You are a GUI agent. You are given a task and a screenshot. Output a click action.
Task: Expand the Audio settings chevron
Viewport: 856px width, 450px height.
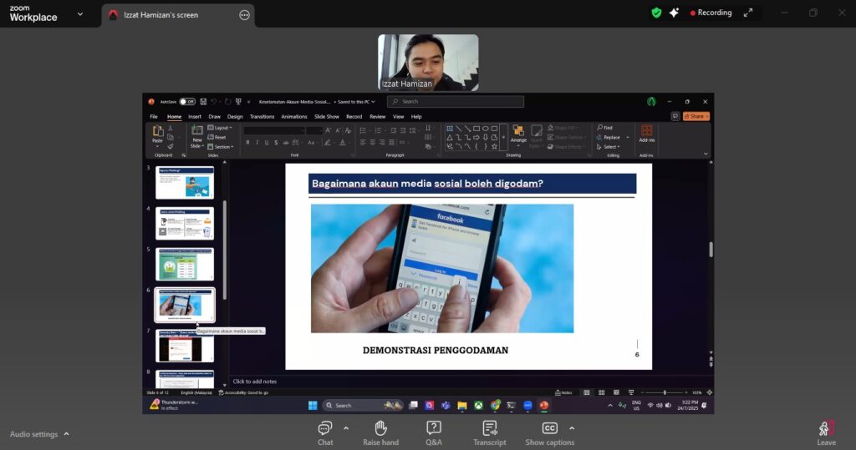[x=67, y=434]
